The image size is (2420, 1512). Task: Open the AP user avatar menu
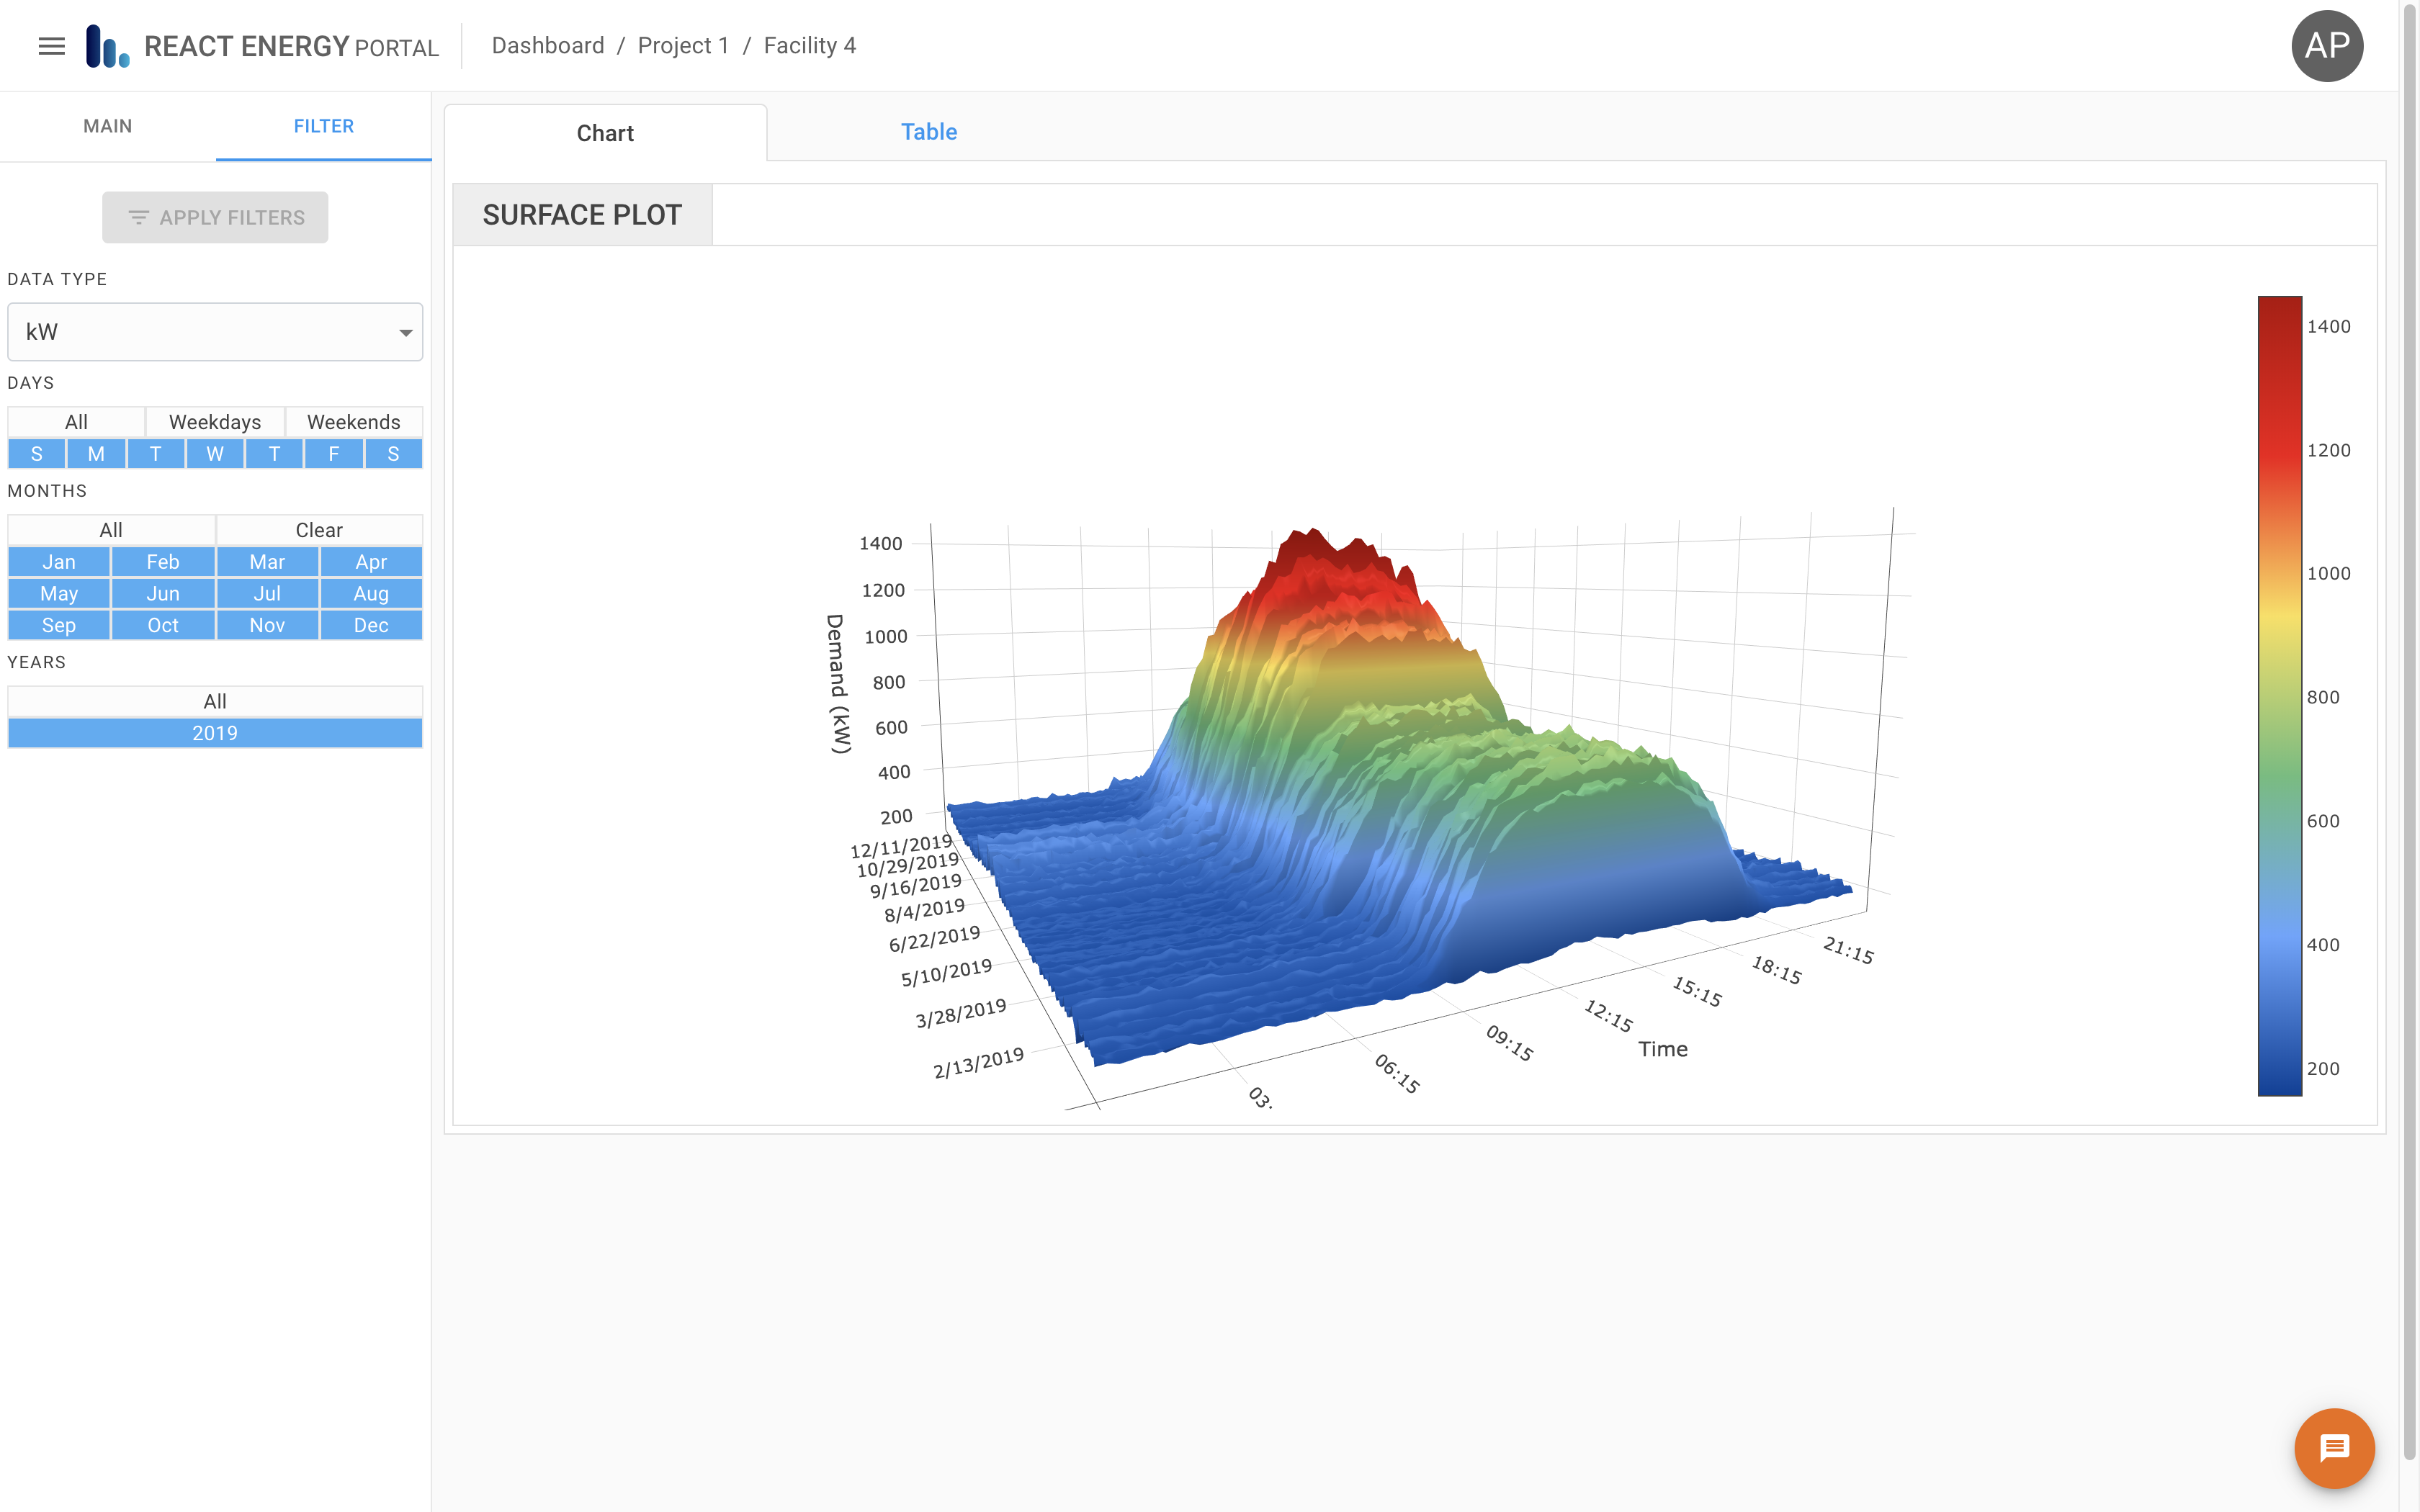pos(2327,45)
